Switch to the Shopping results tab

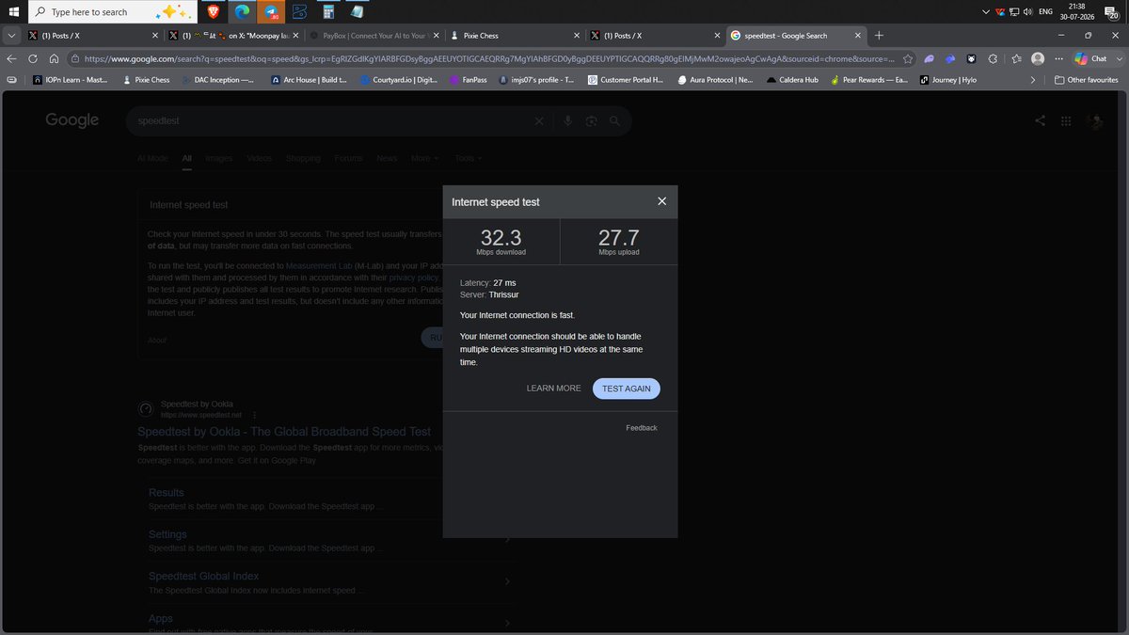[x=303, y=158]
